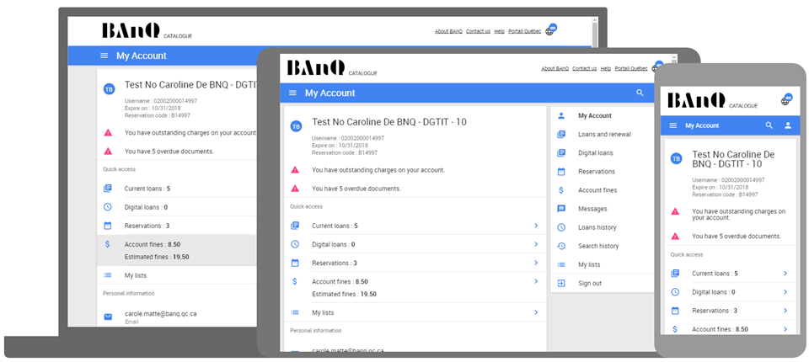The image size is (809, 362).
Task: Expand Account fines chevron on tablet
Action: [x=536, y=281]
